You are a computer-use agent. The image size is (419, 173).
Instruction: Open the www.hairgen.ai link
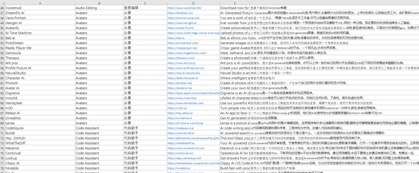pos(182,23)
